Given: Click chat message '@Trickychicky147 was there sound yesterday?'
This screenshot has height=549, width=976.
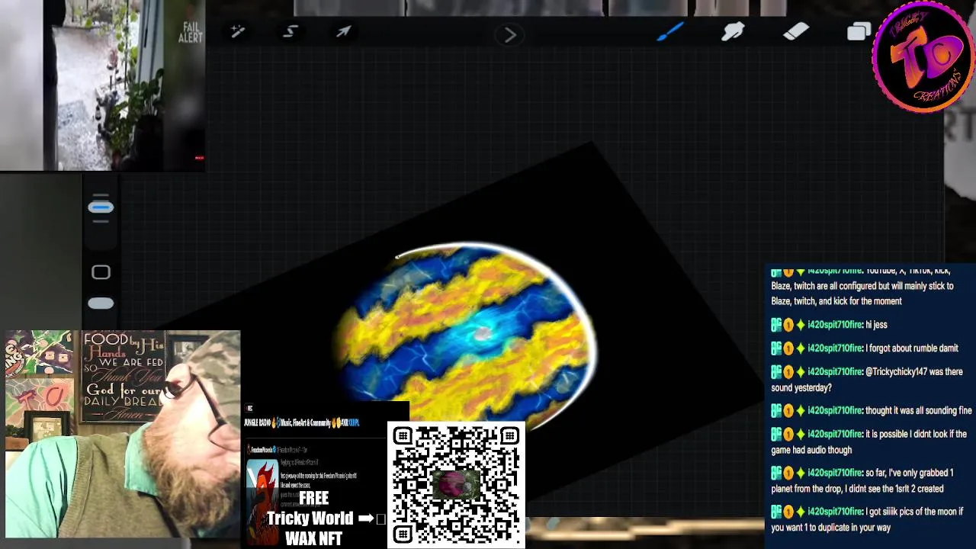Looking at the screenshot, I should [x=867, y=380].
